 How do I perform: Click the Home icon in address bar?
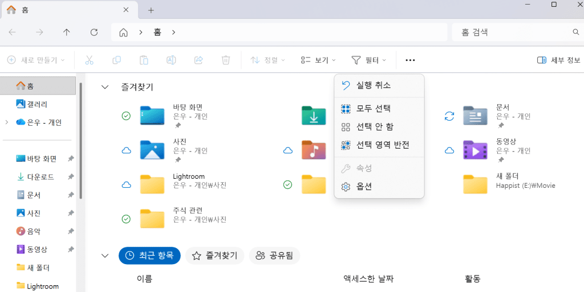[123, 32]
